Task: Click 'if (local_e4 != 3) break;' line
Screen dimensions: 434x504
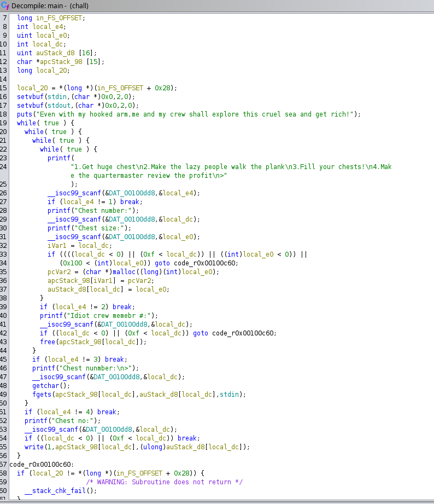Action: pos(80,360)
